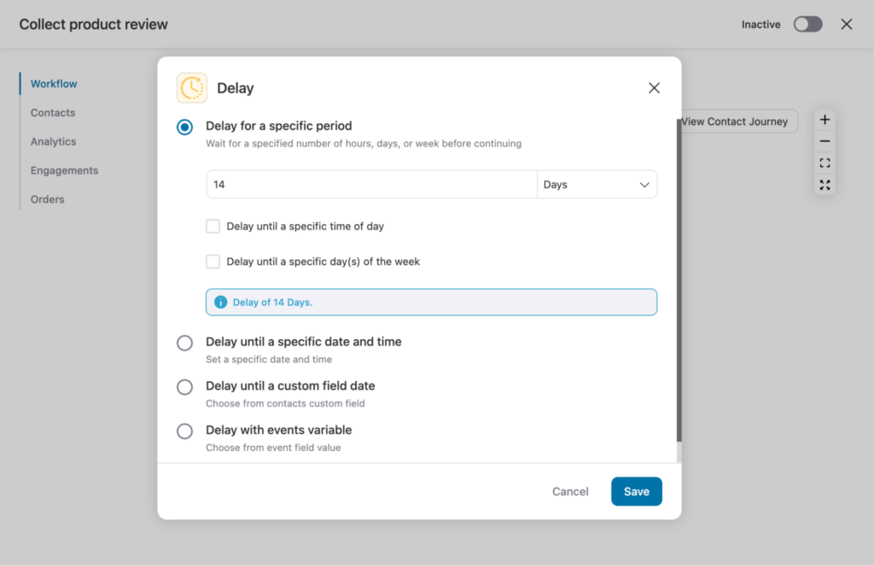874x566 pixels.
Task: Save the delay configuration
Action: point(636,491)
